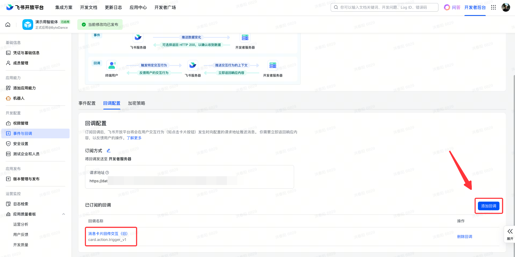The width and height of the screenshot is (515, 257).
Task: Switch to the 加密策略 tab
Action: 137,103
